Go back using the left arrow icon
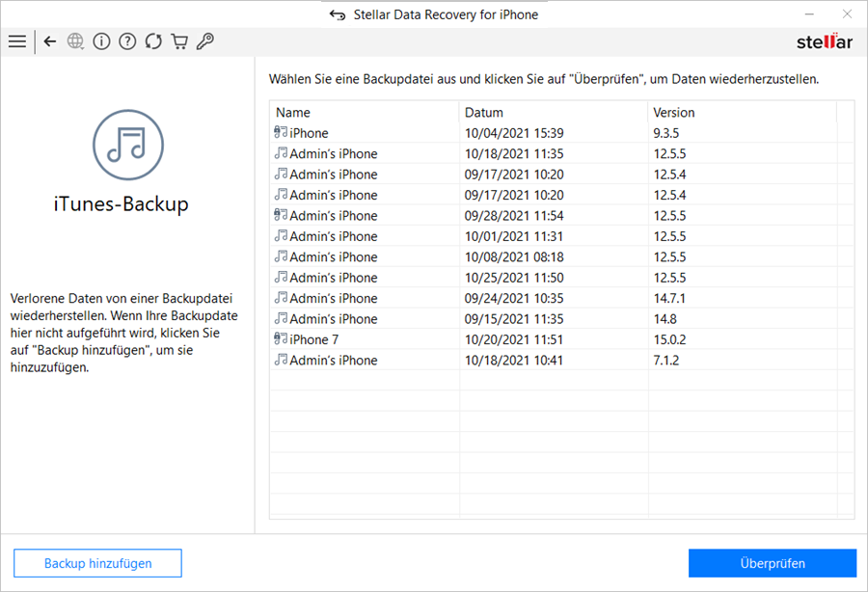The width and height of the screenshot is (868, 592). pos(50,41)
